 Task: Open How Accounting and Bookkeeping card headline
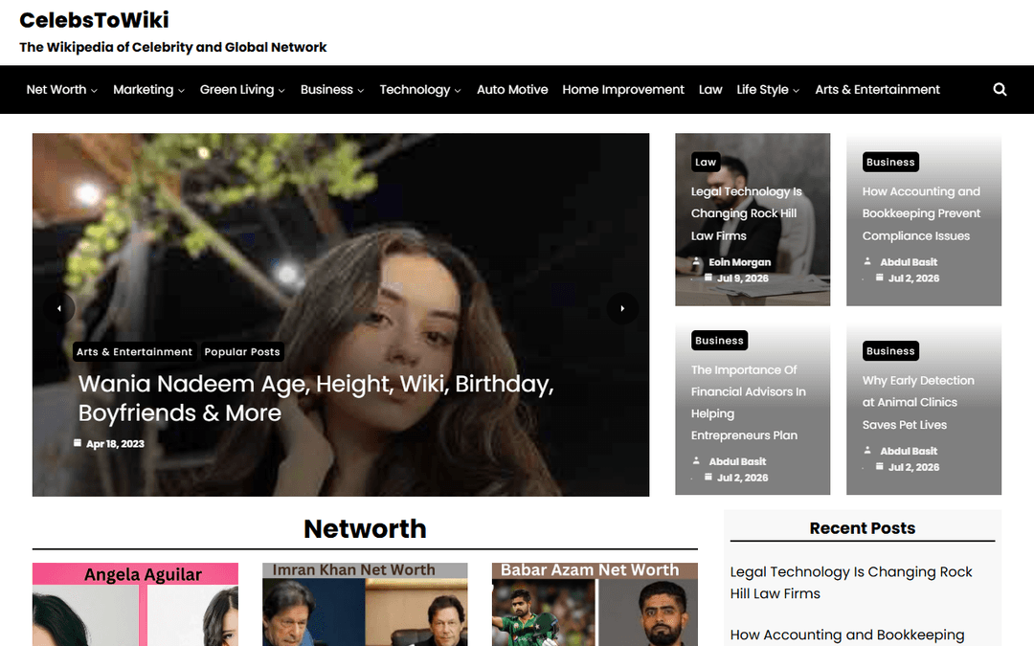(x=921, y=212)
